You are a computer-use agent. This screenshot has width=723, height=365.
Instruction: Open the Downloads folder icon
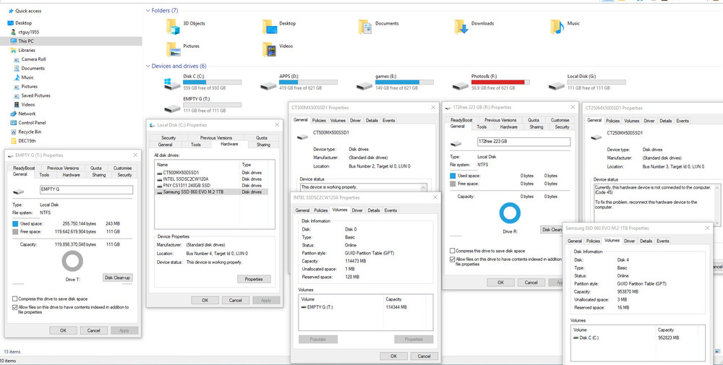(x=461, y=27)
